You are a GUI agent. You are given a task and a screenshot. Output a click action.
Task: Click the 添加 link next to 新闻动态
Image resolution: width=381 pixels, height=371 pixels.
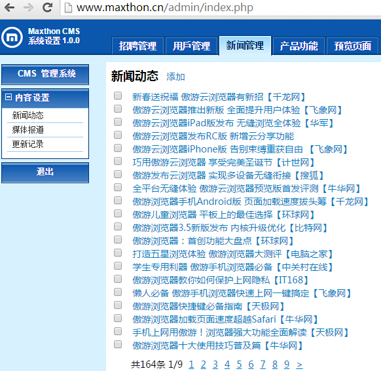coord(175,77)
